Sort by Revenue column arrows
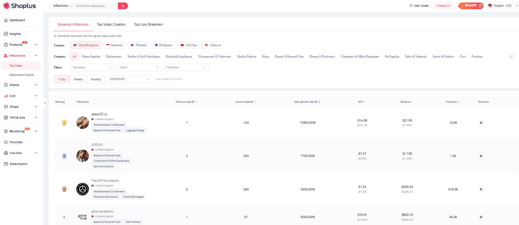The width and height of the screenshot is (519, 225). pos(412,102)
